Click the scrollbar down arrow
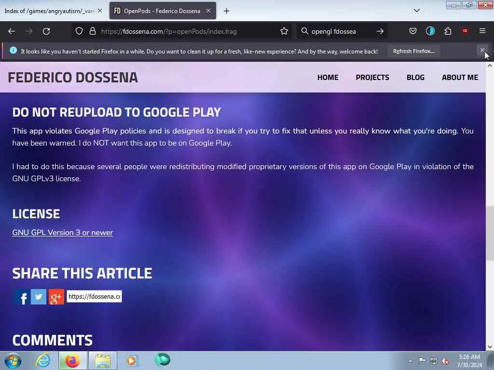494x370 pixels. (x=490, y=347)
